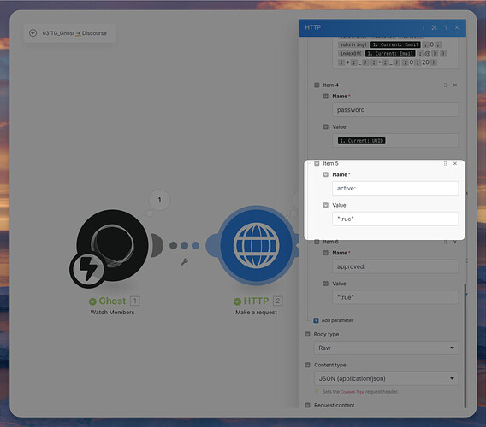Toggle the square beside Request content
The height and width of the screenshot is (427, 486).
(x=307, y=405)
